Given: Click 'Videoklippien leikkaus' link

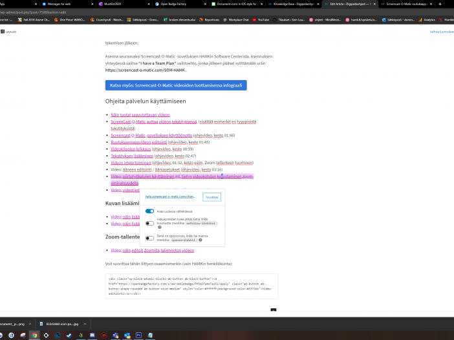Looking at the screenshot, I should pos(131,149).
